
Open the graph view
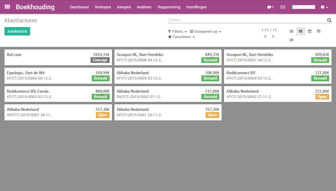tap(291, 39)
